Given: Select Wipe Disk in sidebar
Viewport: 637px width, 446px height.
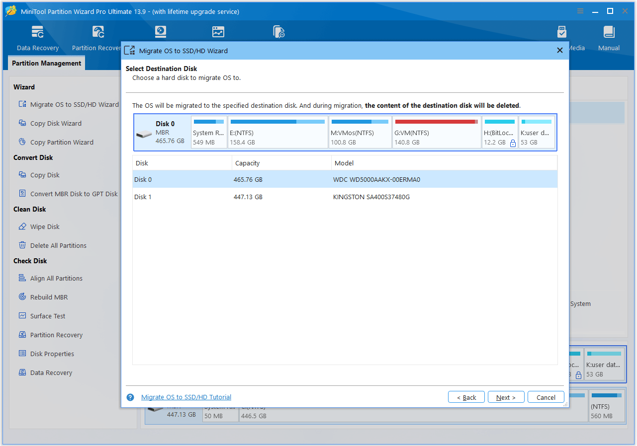Looking at the screenshot, I should [45, 226].
